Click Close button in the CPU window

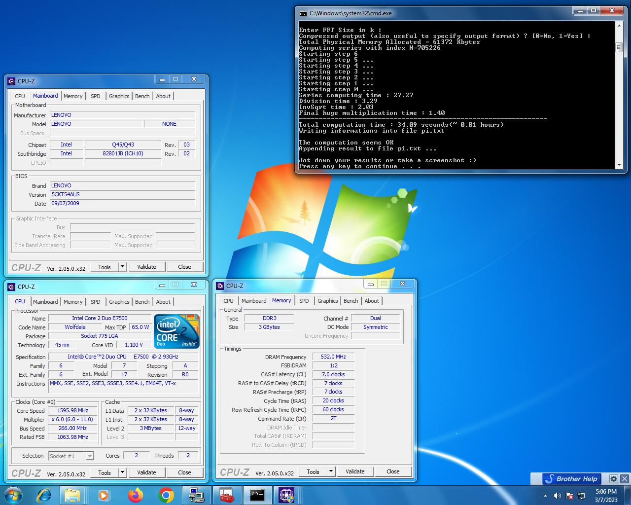pyautogui.click(x=184, y=472)
